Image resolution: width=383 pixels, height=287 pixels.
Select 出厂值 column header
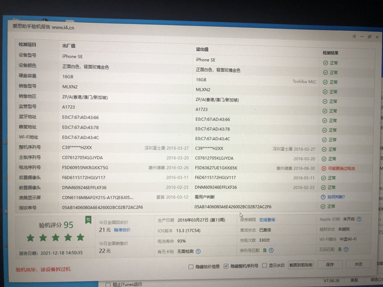(68, 46)
